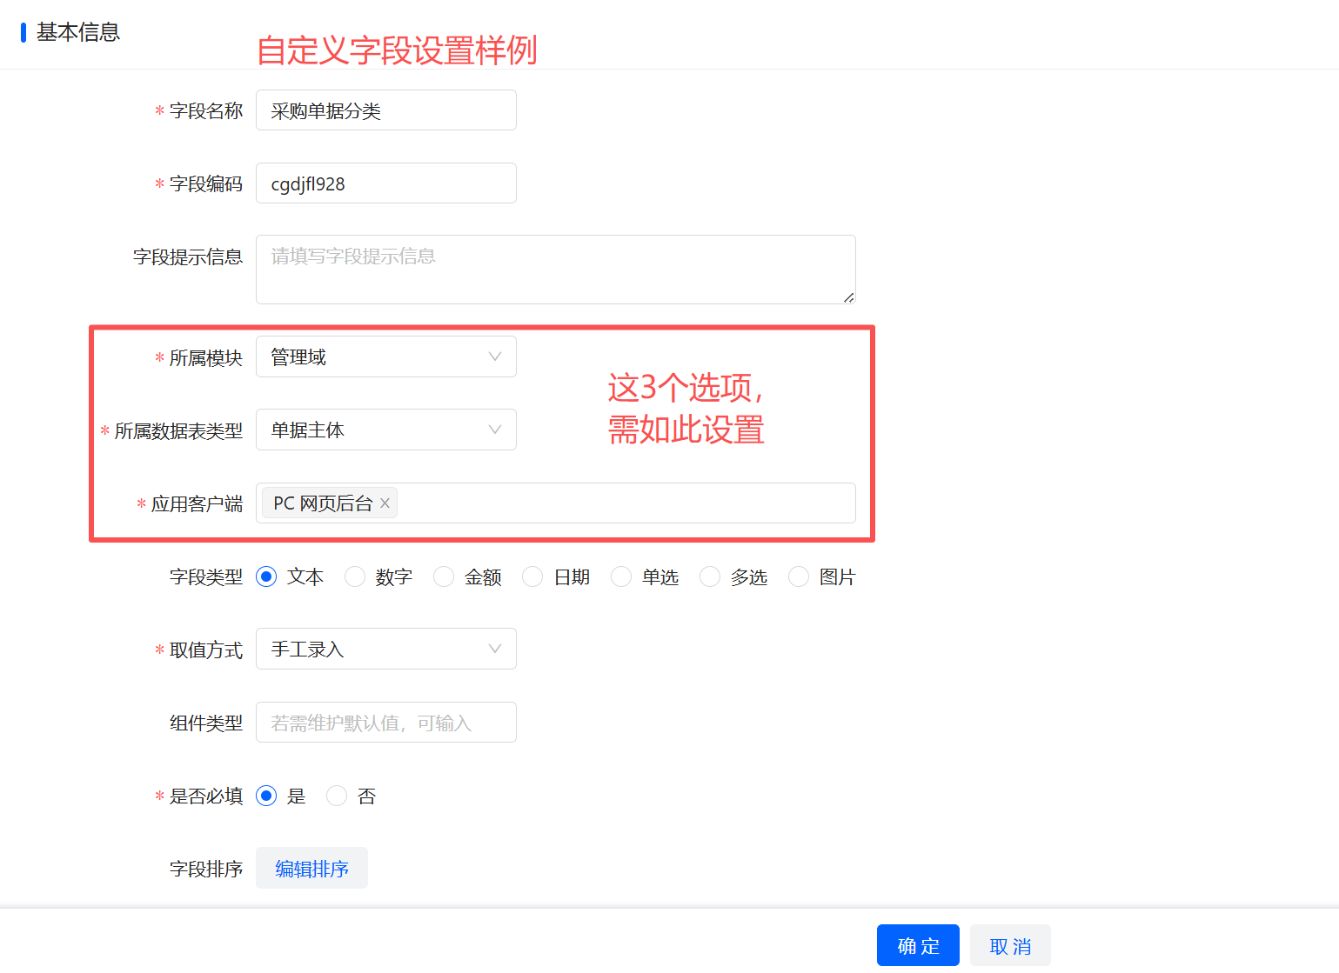Viewport: 1339px width, 973px height.
Task: Focus the 字段提示信息 text area
Action: [x=556, y=270]
